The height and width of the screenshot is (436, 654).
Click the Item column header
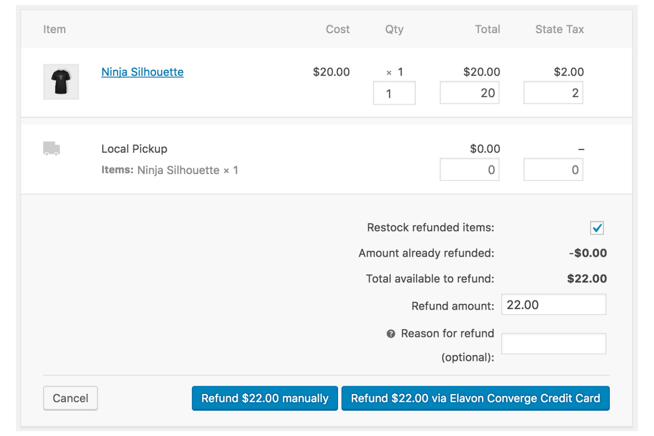(55, 29)
